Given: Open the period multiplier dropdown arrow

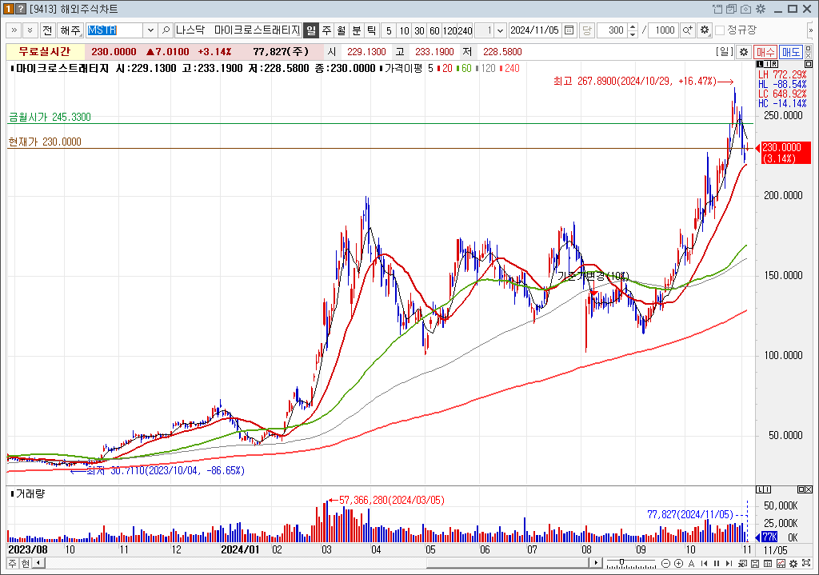Looking at the screenshot, I should coord(501,30).
